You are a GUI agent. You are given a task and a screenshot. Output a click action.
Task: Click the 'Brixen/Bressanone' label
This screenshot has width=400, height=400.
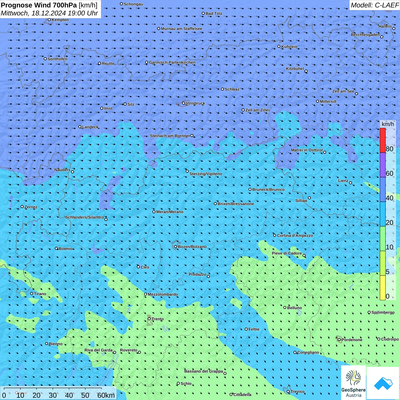pos(236,204)
